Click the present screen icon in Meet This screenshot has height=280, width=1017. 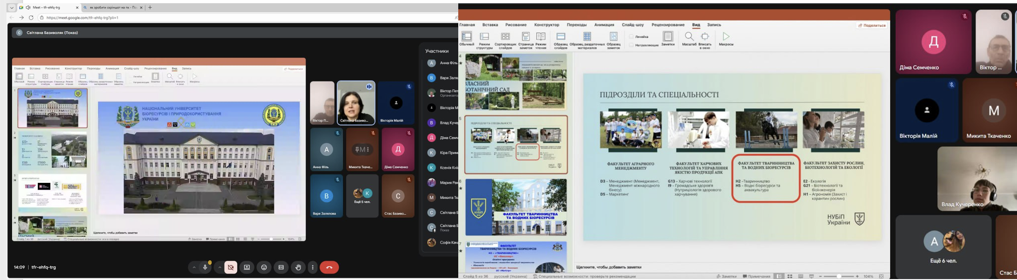[247, 268]
